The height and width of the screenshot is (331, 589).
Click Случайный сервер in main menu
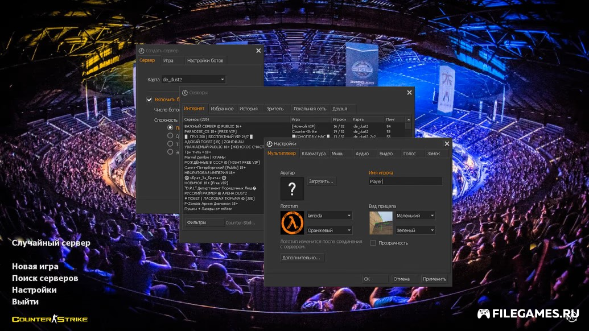[51, 243]
